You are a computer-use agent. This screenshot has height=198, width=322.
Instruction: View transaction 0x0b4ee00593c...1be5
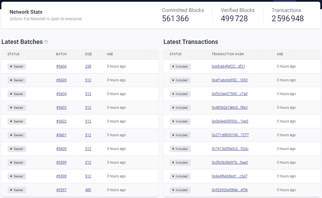(x=230, y=121)
